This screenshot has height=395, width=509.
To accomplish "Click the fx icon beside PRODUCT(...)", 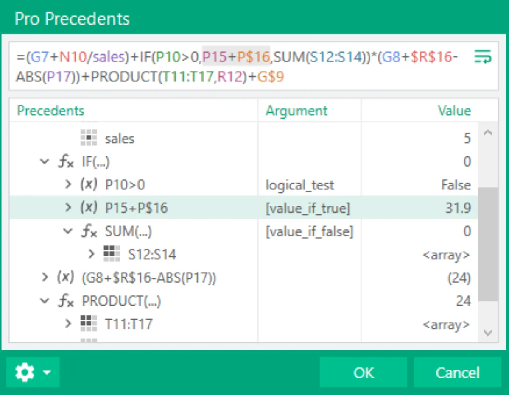I will 66,301.
